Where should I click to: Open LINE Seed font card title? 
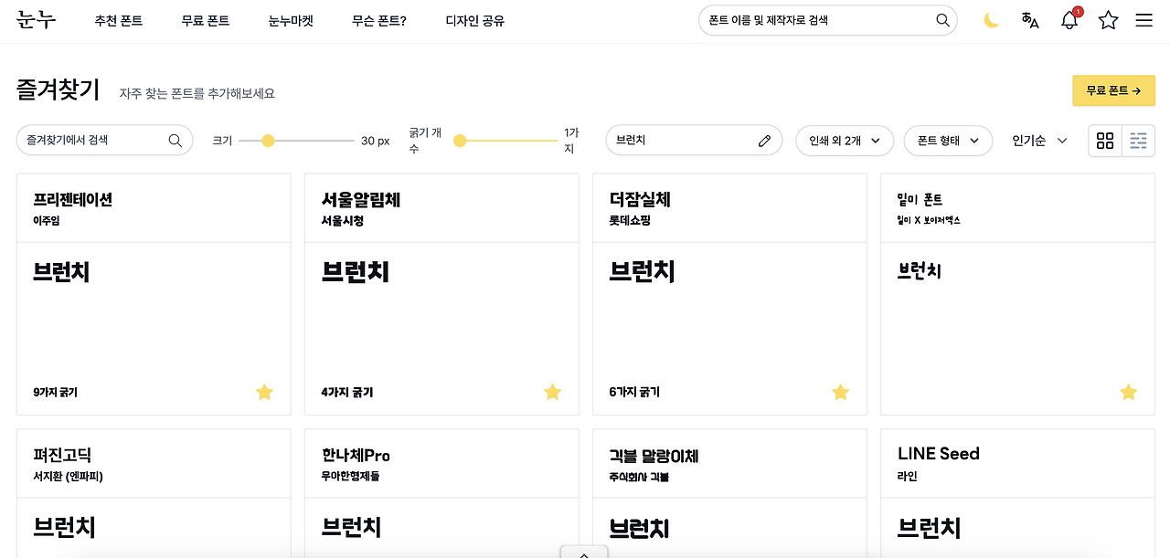939,454
